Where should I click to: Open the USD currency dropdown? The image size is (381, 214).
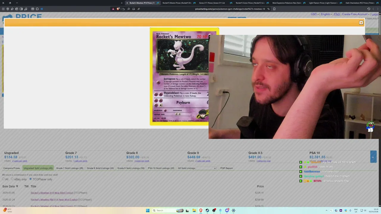coord(315,14)
